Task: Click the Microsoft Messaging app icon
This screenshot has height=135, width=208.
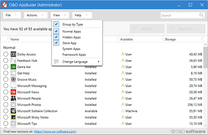Action: [x=14, y=86]
